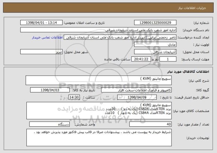Click the unit of measure field دستگاه
The image size is (217, 153).
49,124
